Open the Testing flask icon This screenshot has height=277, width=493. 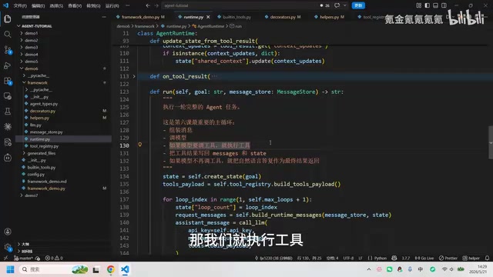tap(8, 111)
